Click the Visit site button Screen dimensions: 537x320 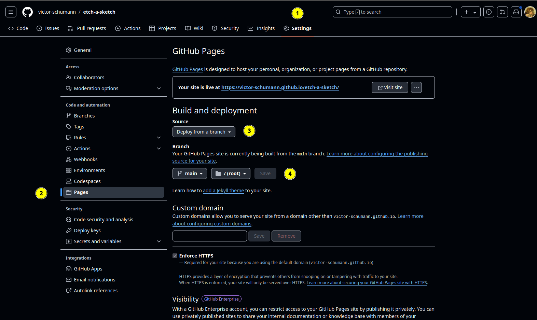coord(390,87)
